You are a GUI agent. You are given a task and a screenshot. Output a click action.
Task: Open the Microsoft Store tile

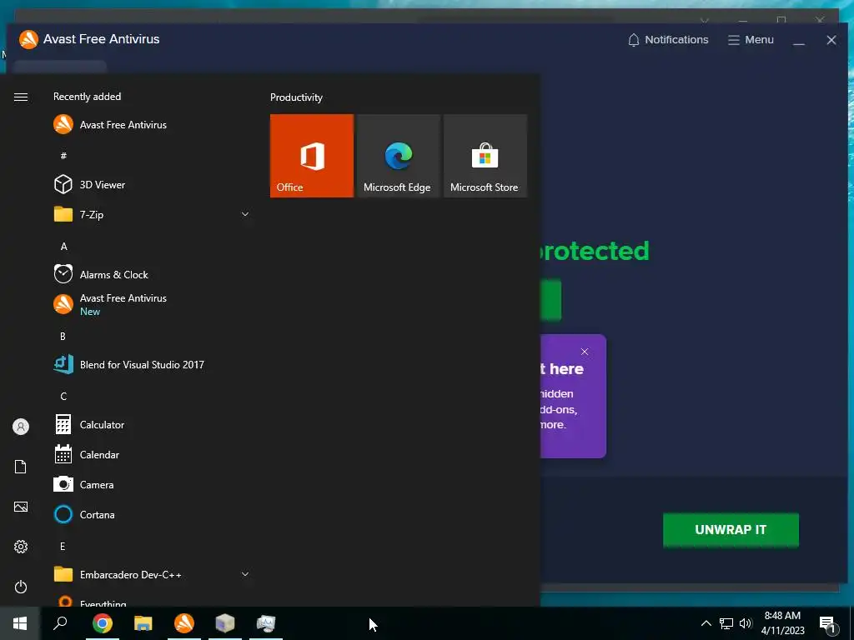coord(485,156)
